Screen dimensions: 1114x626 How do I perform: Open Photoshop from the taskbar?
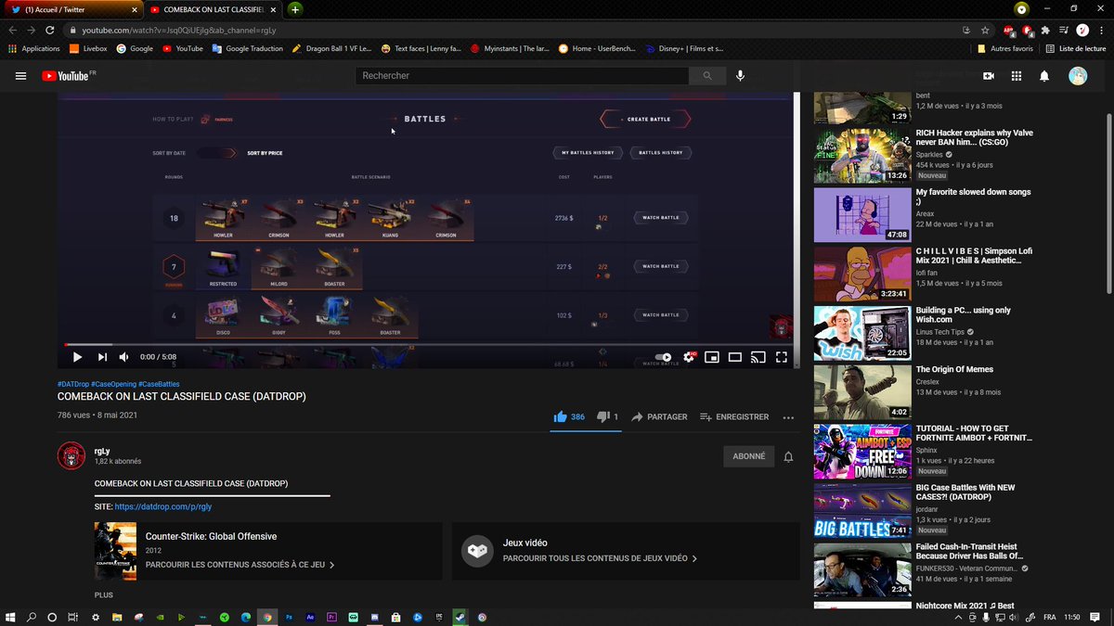[x=289, y=617]
